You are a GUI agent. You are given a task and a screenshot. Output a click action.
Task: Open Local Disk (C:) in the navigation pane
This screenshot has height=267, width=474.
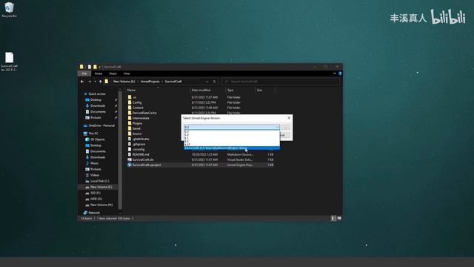(99, 181)
